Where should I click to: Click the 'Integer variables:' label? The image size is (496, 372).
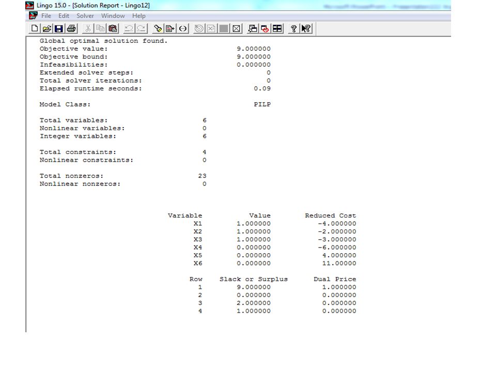tap(78, 136)
